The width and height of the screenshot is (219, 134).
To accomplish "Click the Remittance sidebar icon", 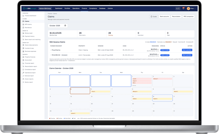I will click(x=23, y=28).
